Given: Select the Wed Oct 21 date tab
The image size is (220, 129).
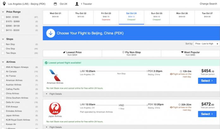Looking at the screenshot, I should pyautogui.click(x=55, y=17).
